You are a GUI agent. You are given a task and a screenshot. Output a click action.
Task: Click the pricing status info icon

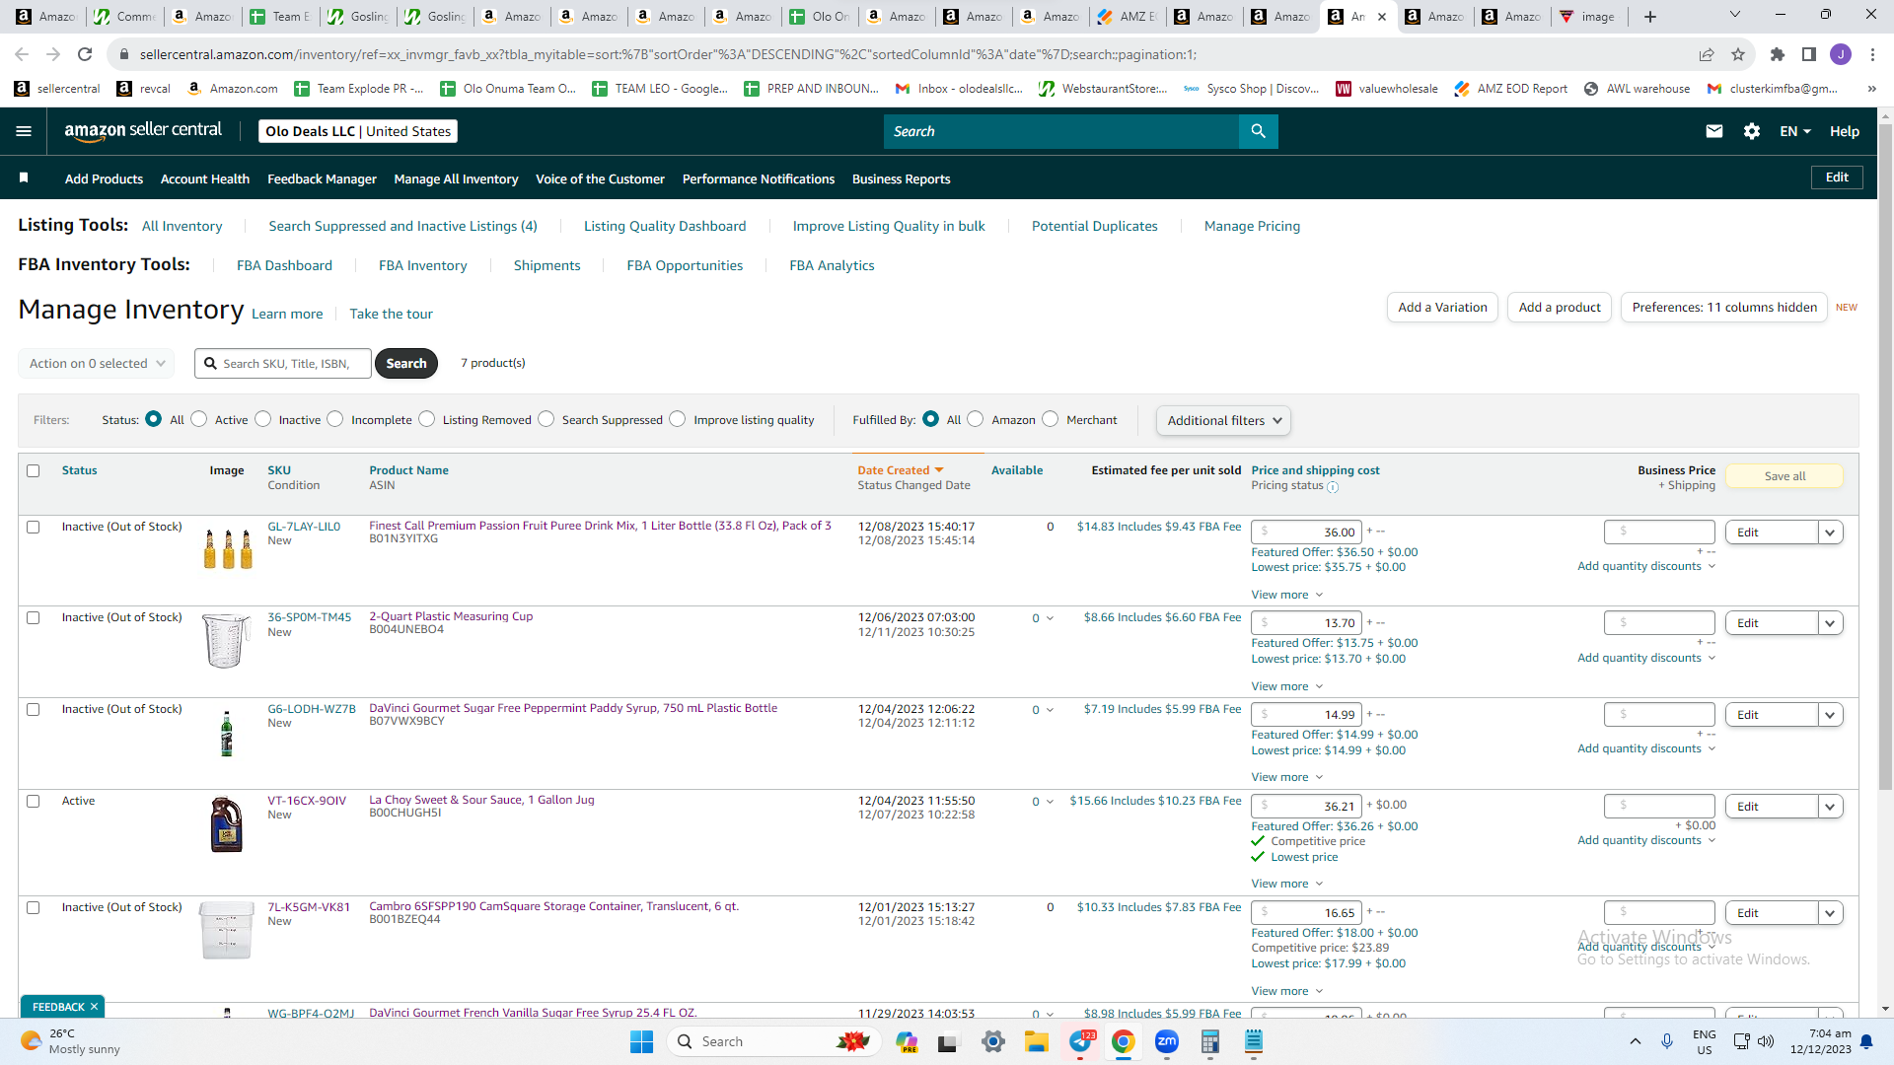[1333, 487]
